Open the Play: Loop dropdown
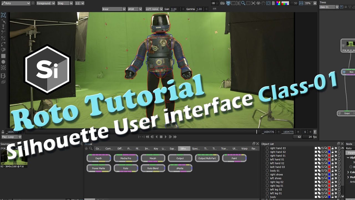This screenshot has width=355, height=200. click(11, 137)
